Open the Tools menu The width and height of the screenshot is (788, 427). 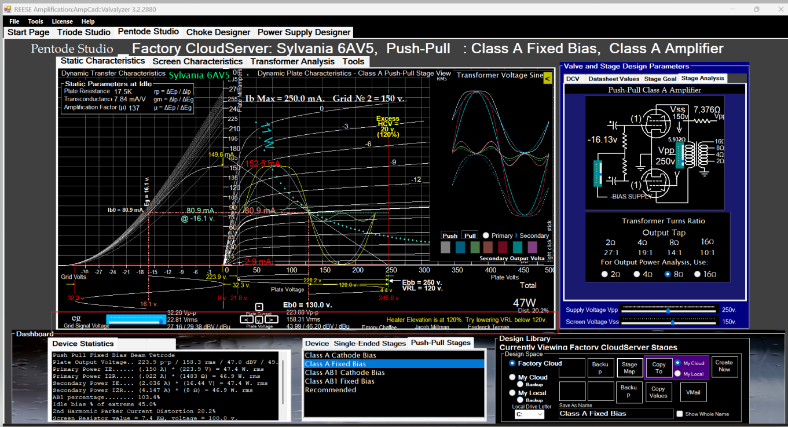click(35, 21)
